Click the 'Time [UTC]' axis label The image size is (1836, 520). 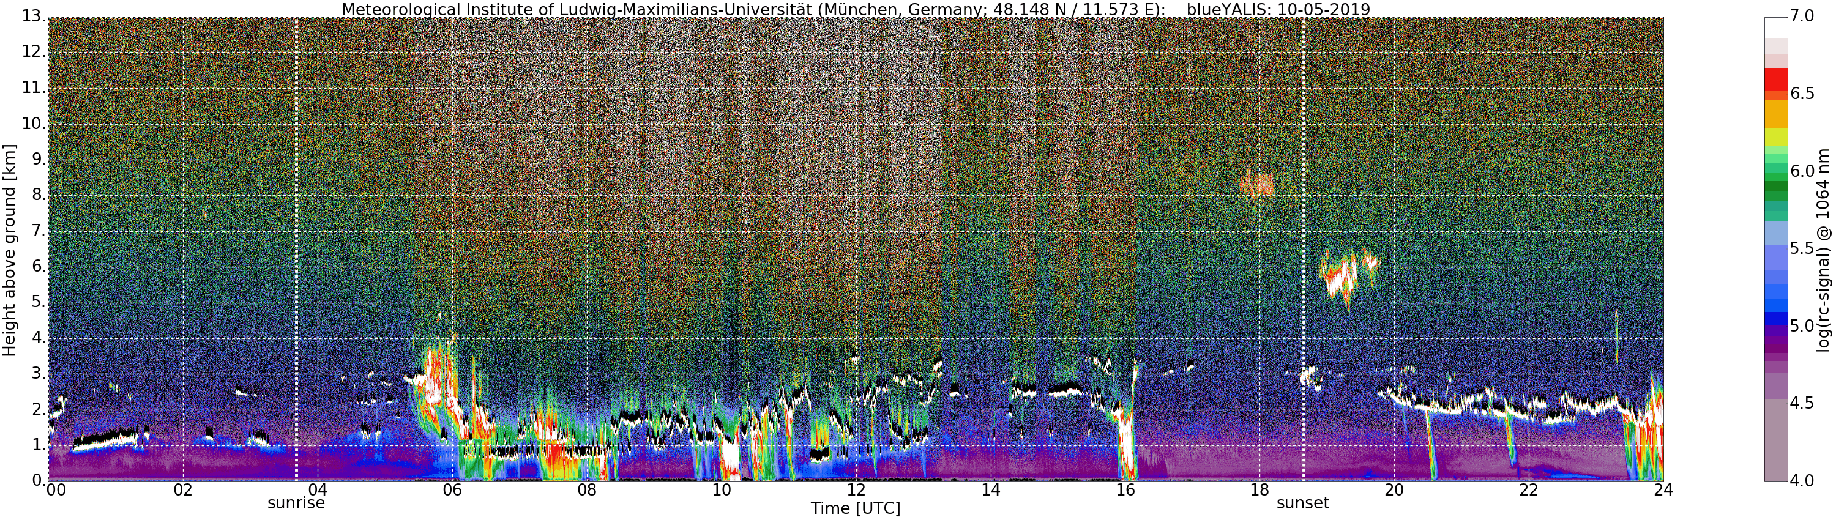pyautogui.click(x=856, y=508)
